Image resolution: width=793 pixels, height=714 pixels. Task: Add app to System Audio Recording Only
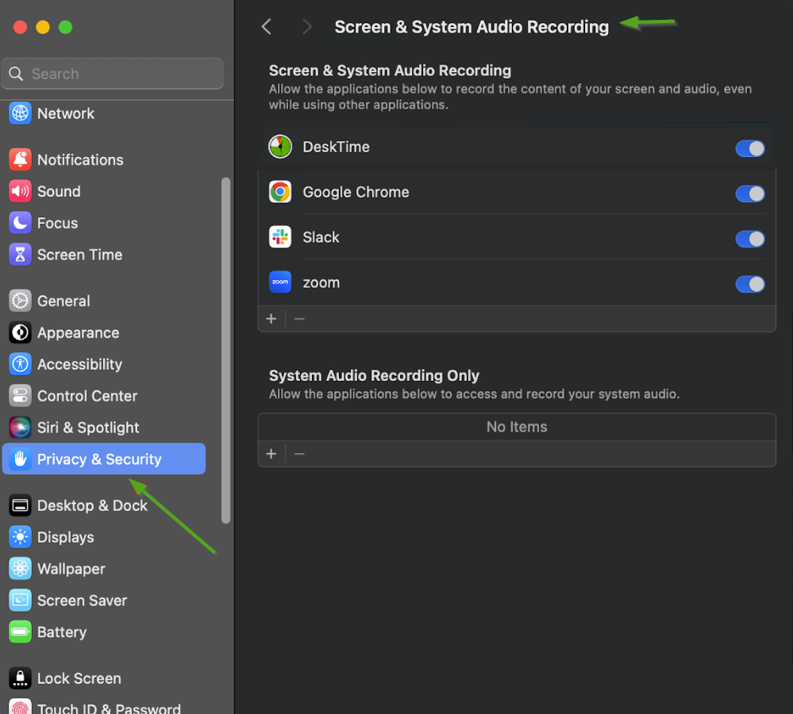(x=271, y=454)
